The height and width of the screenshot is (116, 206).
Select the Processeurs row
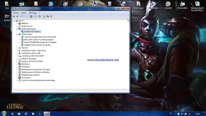click(26, 78)
